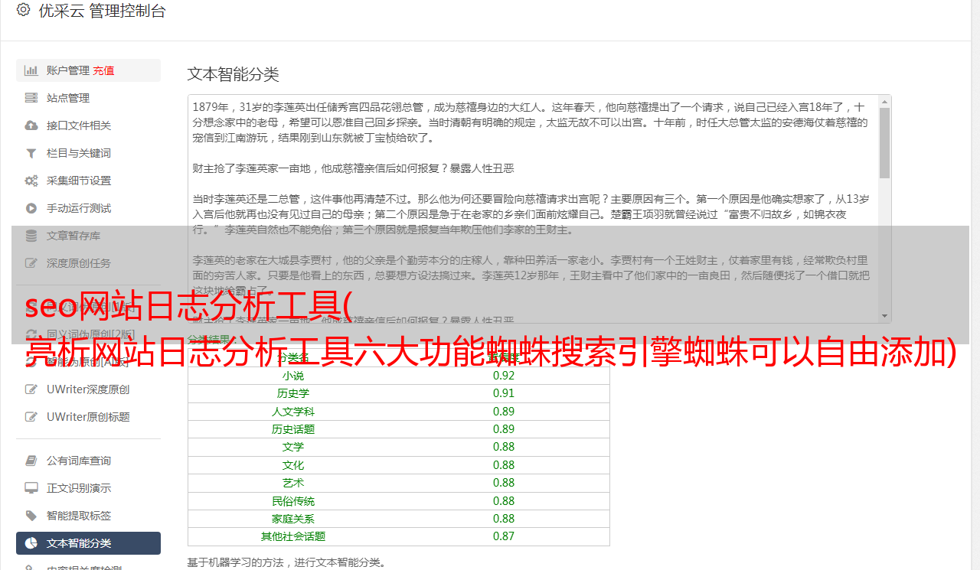Click the server icon next to 站点管理

31,98
